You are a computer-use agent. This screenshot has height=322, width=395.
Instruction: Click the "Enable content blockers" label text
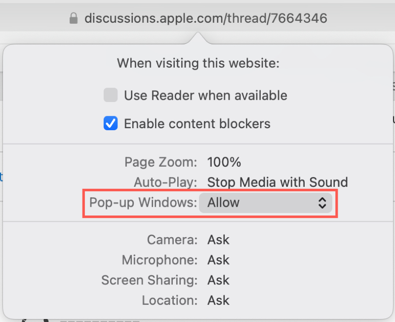coord(197,124)
